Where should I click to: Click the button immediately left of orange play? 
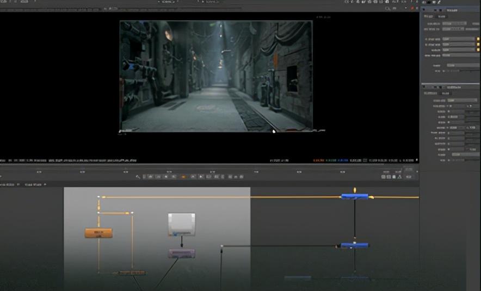174,176
